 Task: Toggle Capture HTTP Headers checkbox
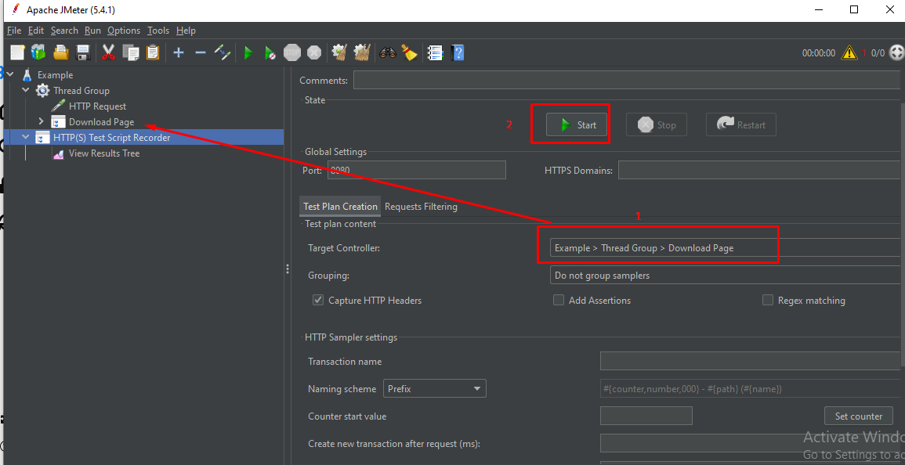(x=317, y=300)
